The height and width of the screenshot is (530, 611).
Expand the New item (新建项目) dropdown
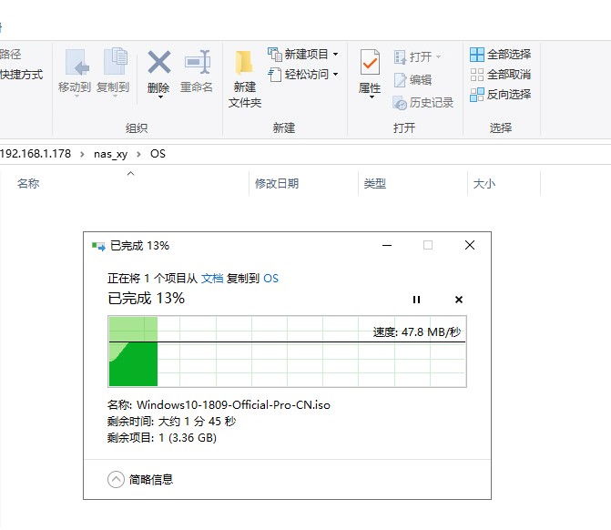click(304, 55)
